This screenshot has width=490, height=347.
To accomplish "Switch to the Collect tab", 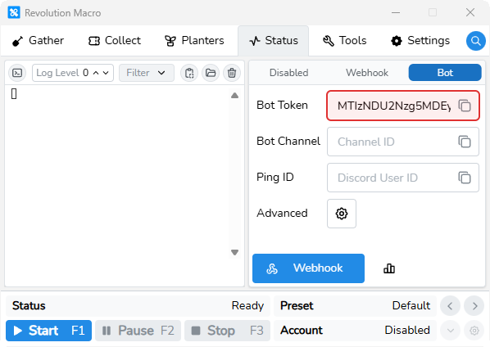I will [115, 41].
